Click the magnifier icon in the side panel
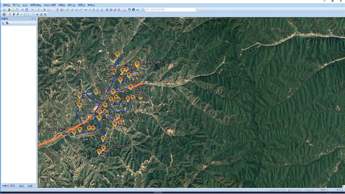Screen dimensions: 345x194 coord(3,23)
